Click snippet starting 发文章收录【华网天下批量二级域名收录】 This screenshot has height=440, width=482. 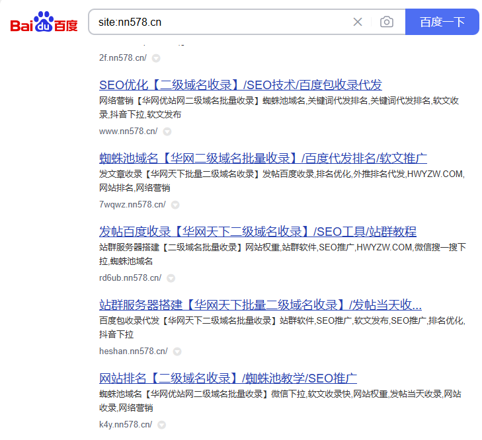click(282, 180)
